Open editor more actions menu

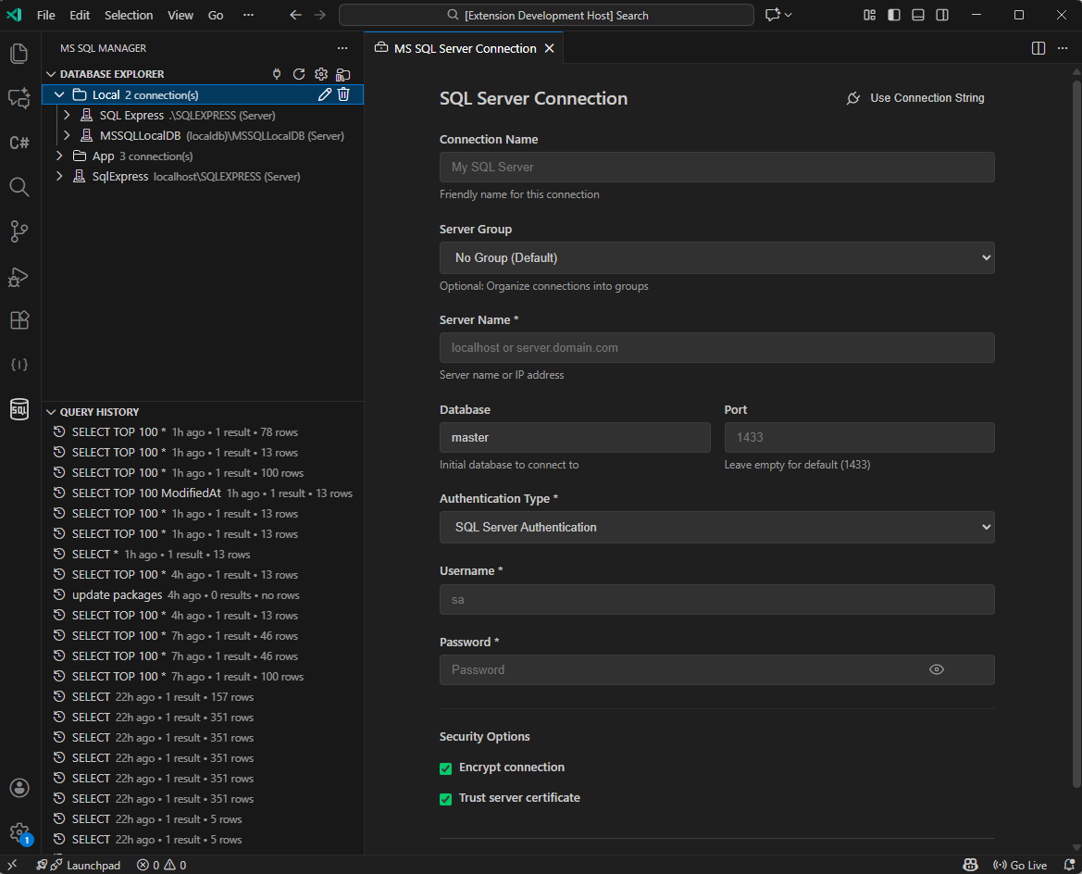pyautogui.click(x=1063, y=48)
